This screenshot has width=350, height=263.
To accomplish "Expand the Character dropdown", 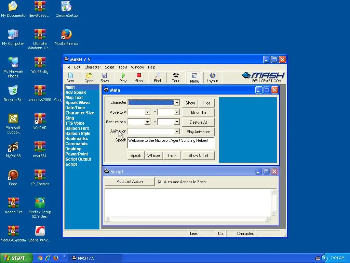I will 177,103.
